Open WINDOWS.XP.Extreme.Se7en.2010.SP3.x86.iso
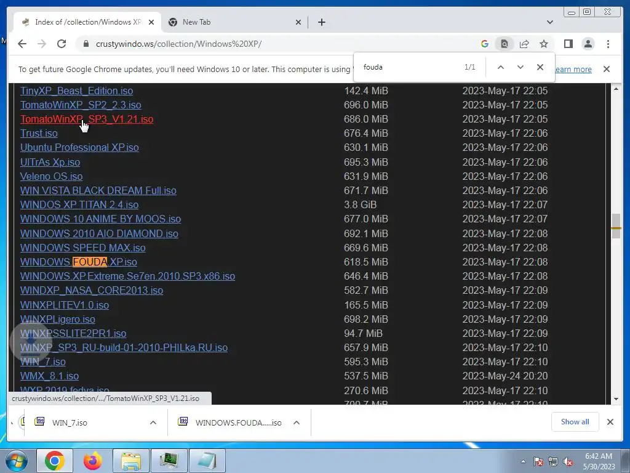This screenshot has width=630, height=473. 128,276
